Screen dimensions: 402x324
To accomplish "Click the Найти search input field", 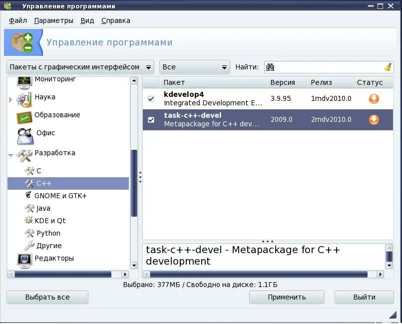I will pos(329,67).
